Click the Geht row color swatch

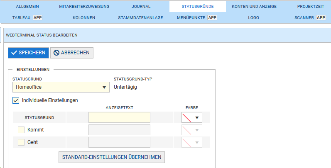coord(186,142)
